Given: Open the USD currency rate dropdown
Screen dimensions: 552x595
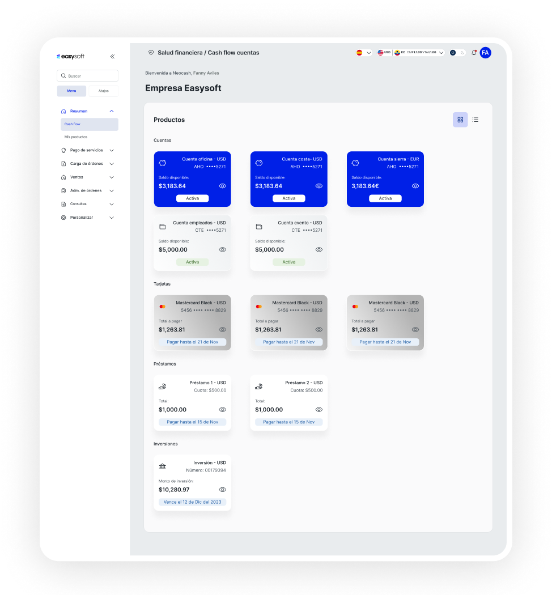Looking at the screenshot, I should pyautogui.click(x=441, y=53).
